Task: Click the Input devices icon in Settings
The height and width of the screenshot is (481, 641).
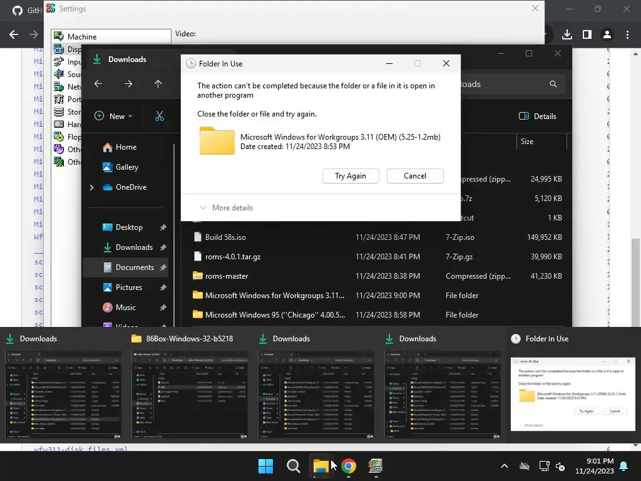Action: pyautogui.click(x=59, y=62)
